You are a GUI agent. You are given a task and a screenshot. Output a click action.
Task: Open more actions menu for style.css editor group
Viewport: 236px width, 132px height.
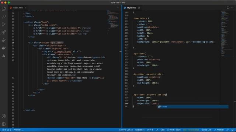pos(232,8)
